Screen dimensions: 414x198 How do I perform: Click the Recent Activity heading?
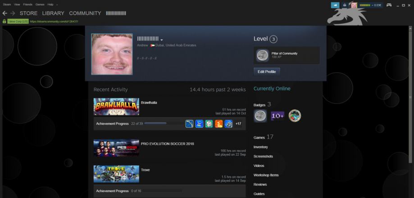pos(111,90)
